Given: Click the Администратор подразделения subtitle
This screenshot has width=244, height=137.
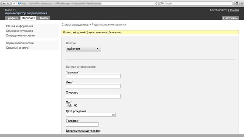Looking at the screenshot, I should coord(26,13).
